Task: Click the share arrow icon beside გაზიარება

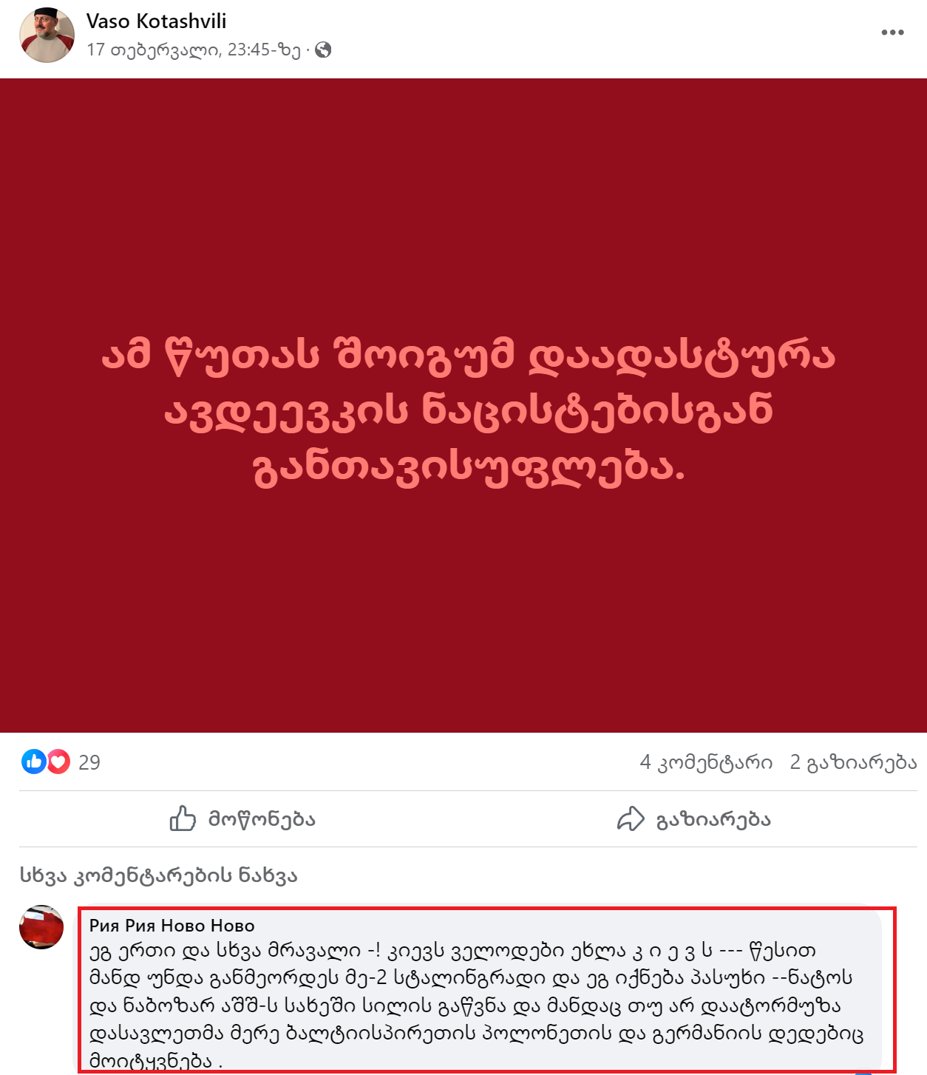Action: pos(631,818)
